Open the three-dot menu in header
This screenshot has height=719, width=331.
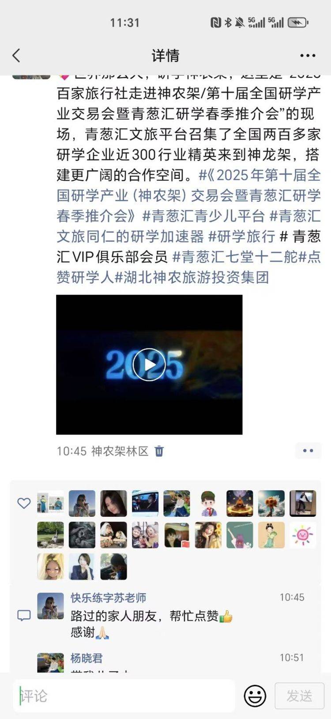point(308,56)
